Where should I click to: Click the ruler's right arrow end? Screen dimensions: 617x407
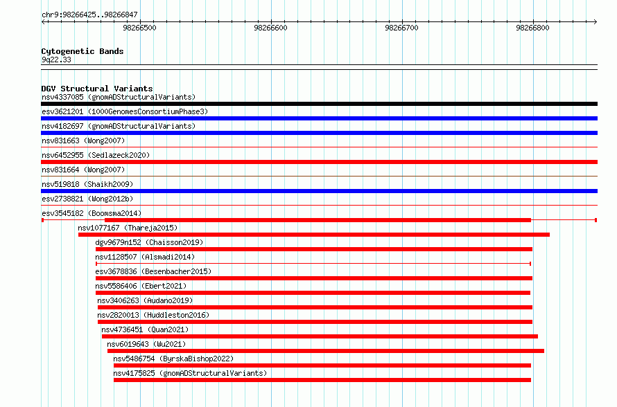tap(596, 22)
